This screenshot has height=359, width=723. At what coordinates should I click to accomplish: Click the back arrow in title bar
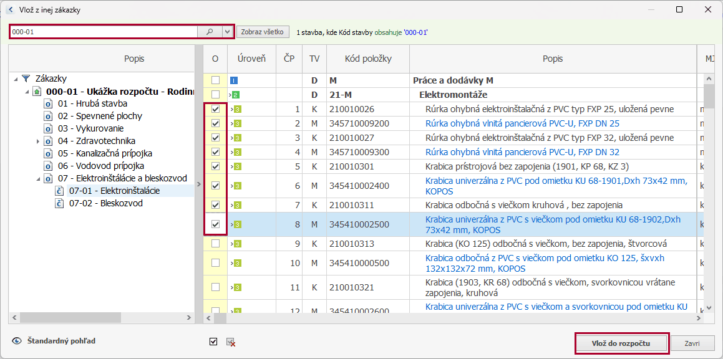[10, 10]
